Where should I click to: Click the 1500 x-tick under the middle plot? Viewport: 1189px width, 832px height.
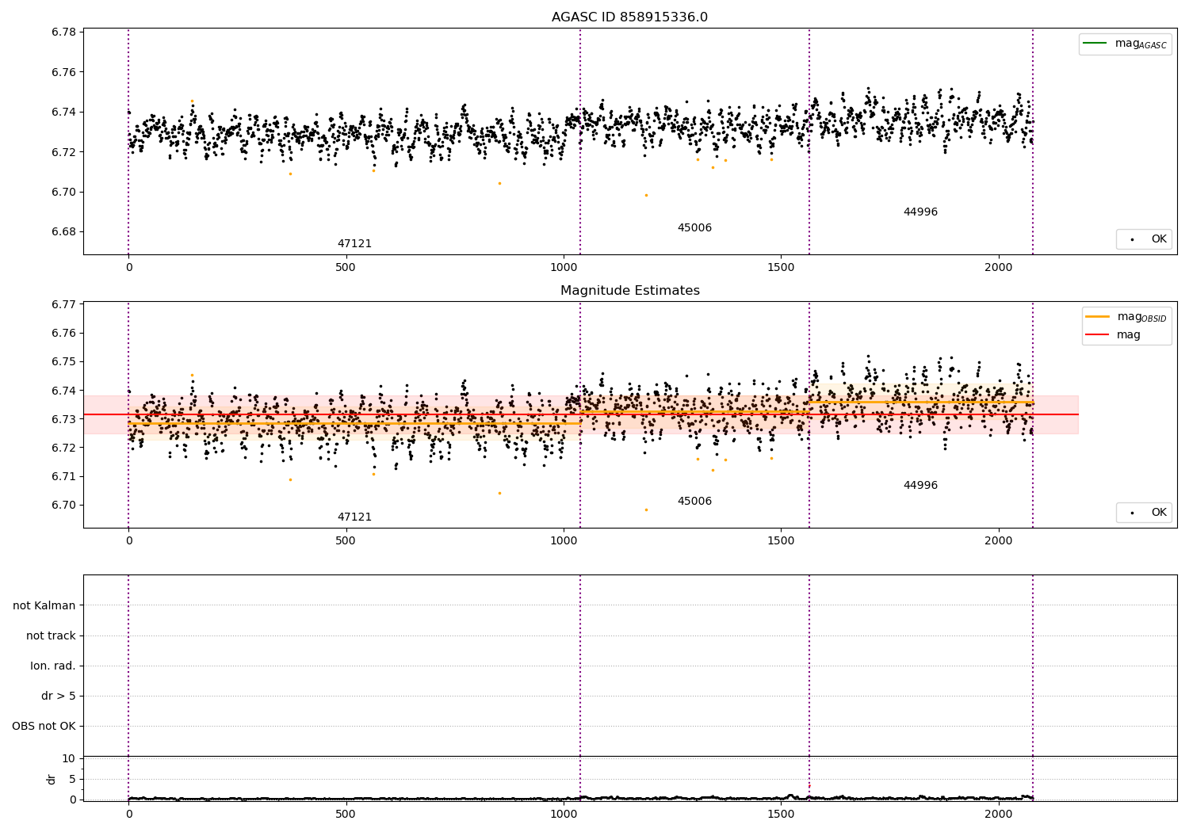pyautogui.click(x=781, y=541)
